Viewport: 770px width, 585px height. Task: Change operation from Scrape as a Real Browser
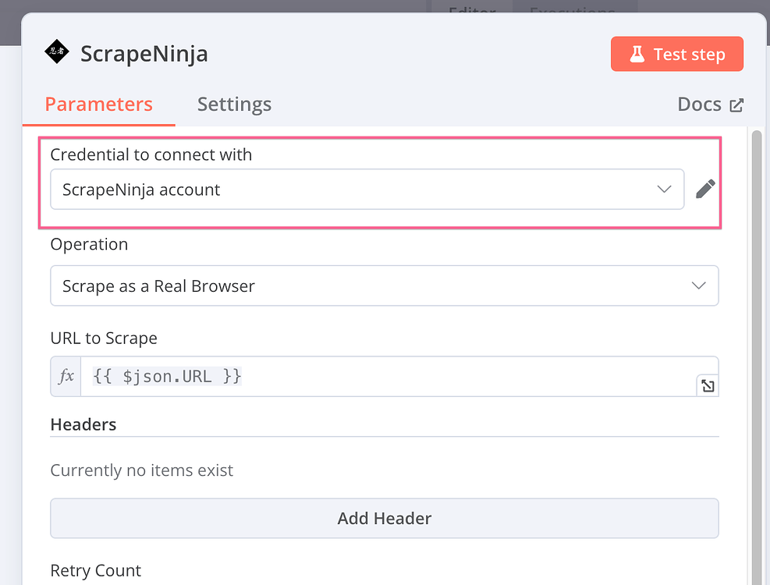tap(385, 285)
